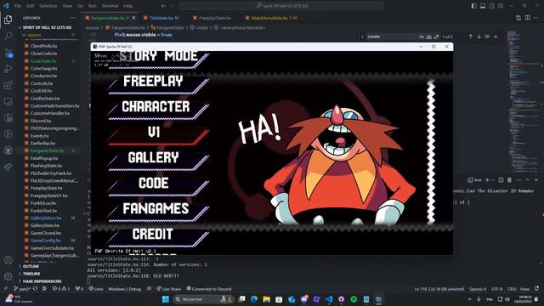Toggle Match Whole Word in find widget
Screen dimensions: 544x306
point(428,37)
